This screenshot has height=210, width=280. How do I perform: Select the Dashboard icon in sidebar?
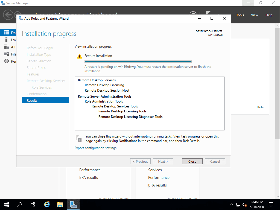click(7, 33)
